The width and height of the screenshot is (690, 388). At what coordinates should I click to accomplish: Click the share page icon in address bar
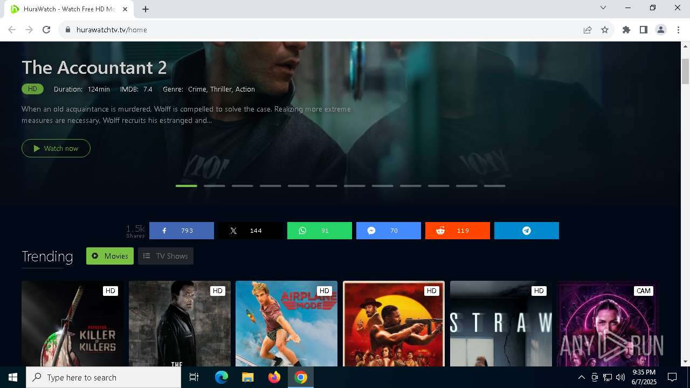pos(588,30)
